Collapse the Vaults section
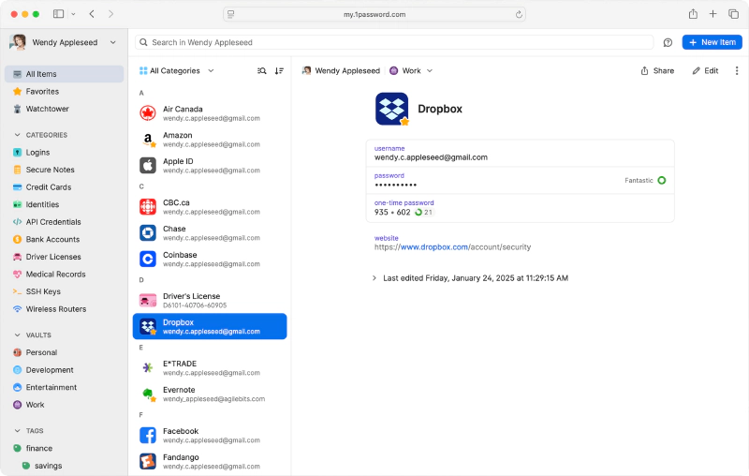Viewport: 749px width, 476px height. 18,335
